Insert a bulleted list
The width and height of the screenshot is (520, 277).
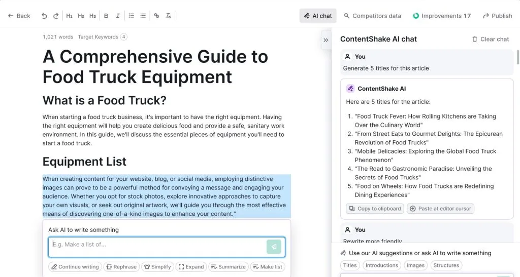tap(143, 16)
